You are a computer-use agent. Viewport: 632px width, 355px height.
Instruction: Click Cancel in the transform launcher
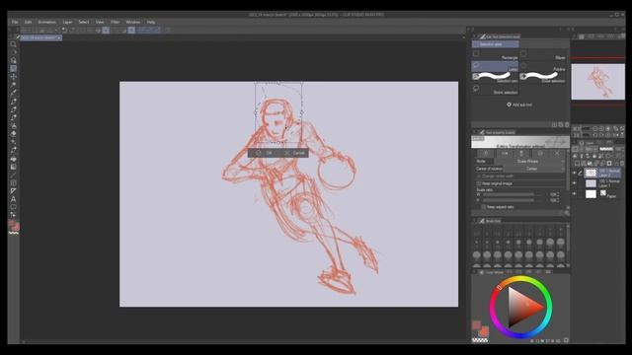pos(294,153)
